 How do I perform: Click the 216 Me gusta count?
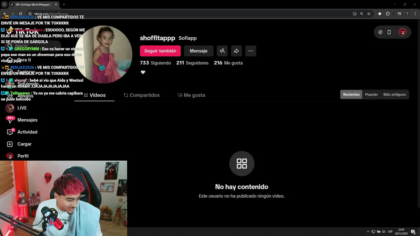(228, 63)
